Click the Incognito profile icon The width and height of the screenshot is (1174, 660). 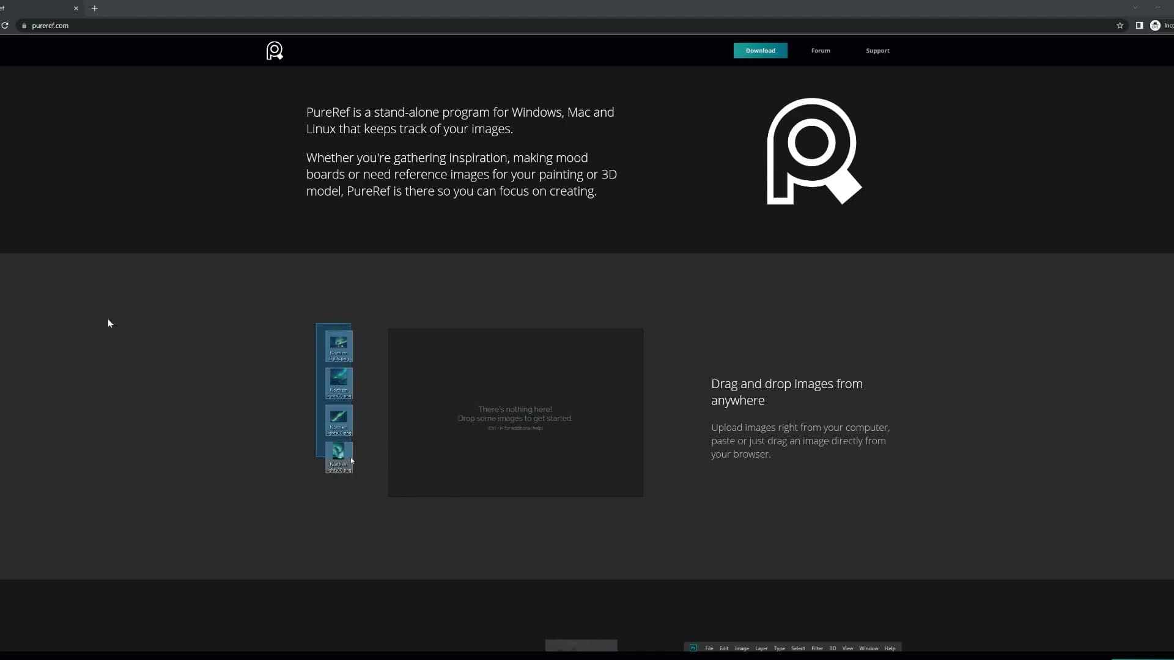[x=1155, y=26]
